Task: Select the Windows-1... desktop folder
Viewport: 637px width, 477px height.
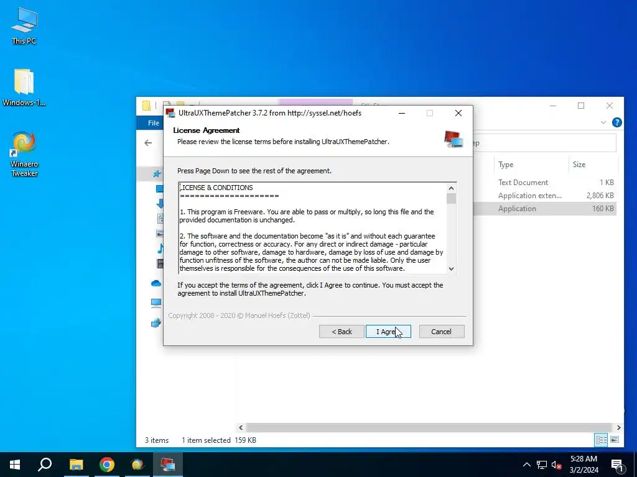Action: tap(24, 87)
